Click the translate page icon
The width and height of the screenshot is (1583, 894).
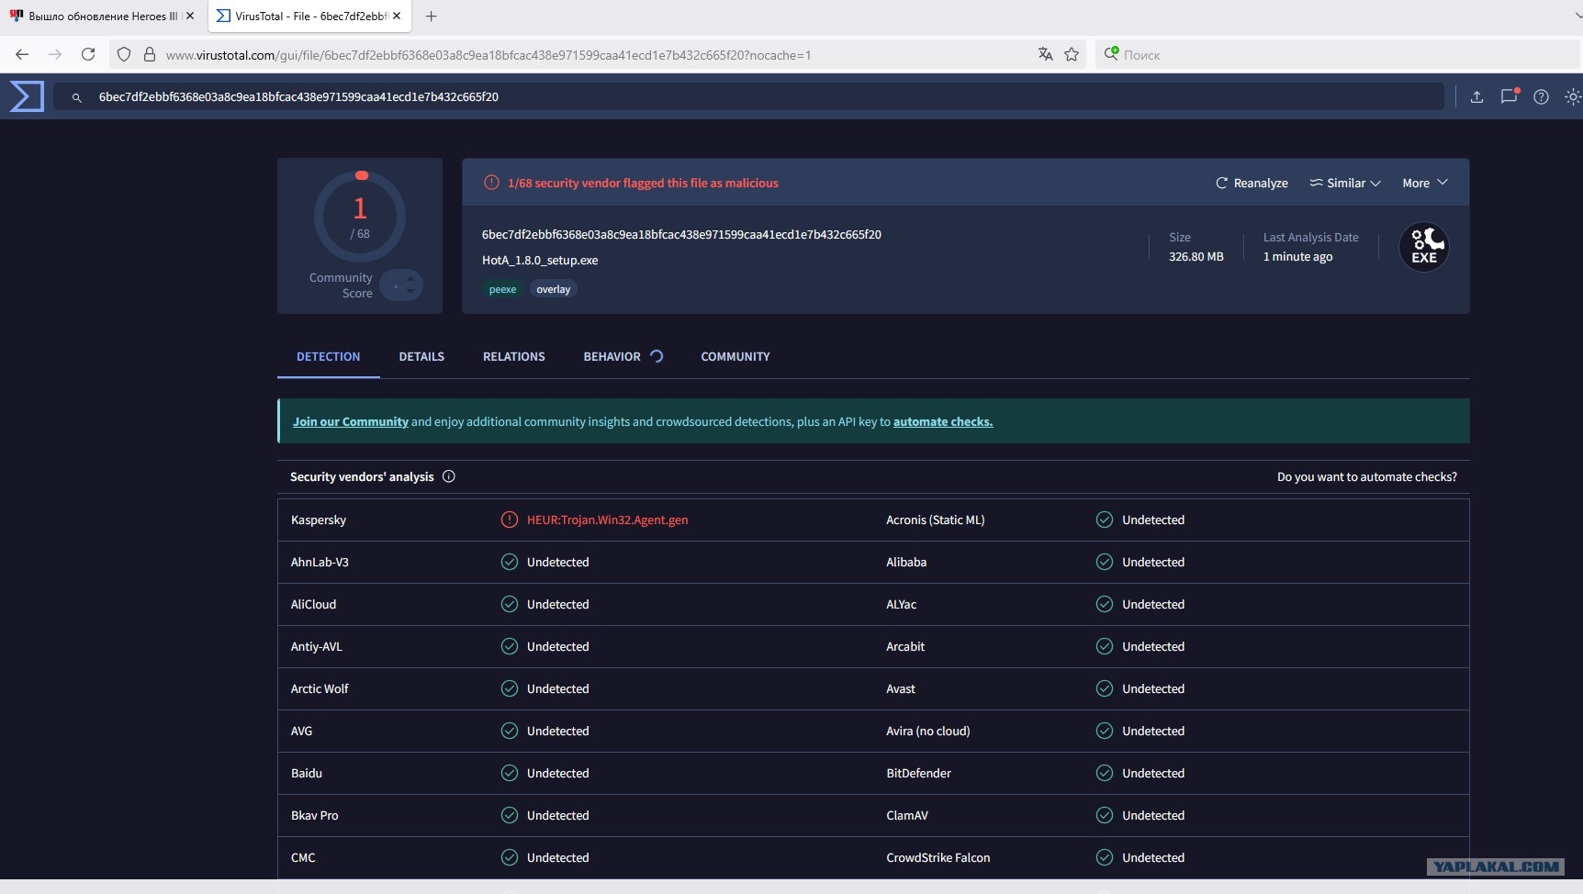[x=1045, y=54]
